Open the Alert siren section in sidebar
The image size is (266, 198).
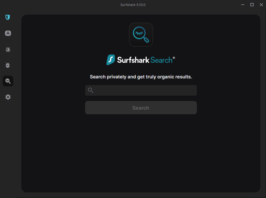(x=8, y=49)
